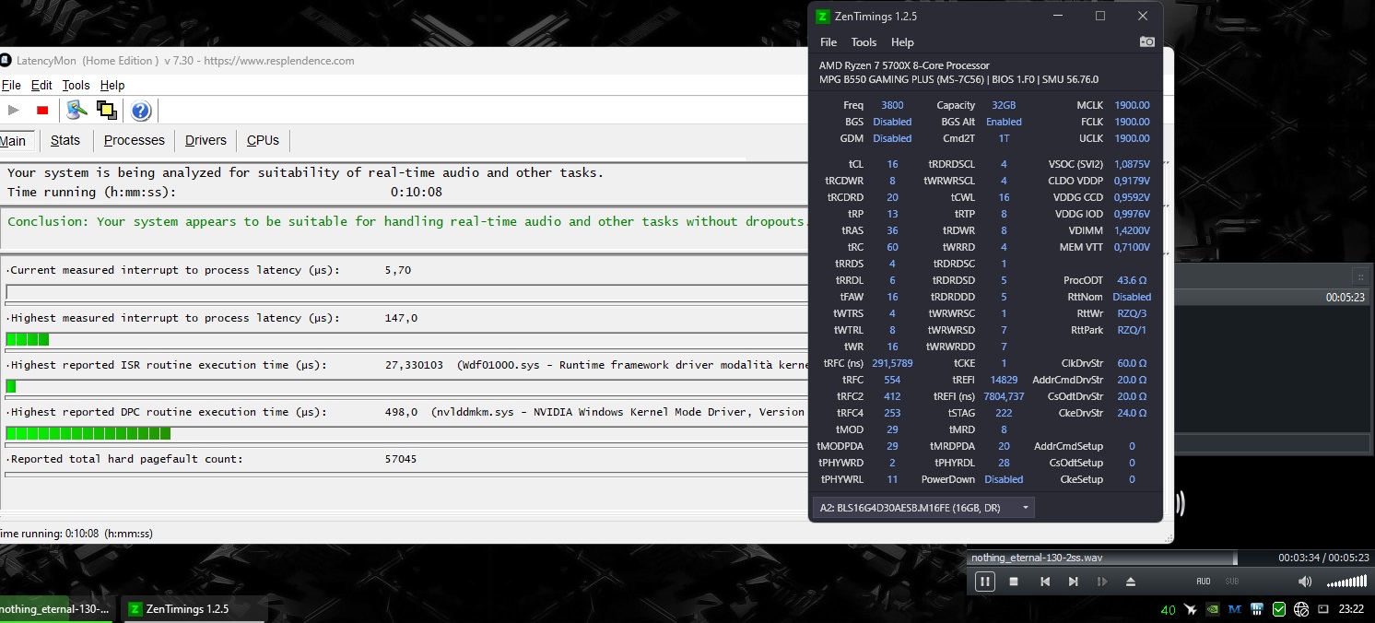Click the media player seek progress bar

point(1102,558)
